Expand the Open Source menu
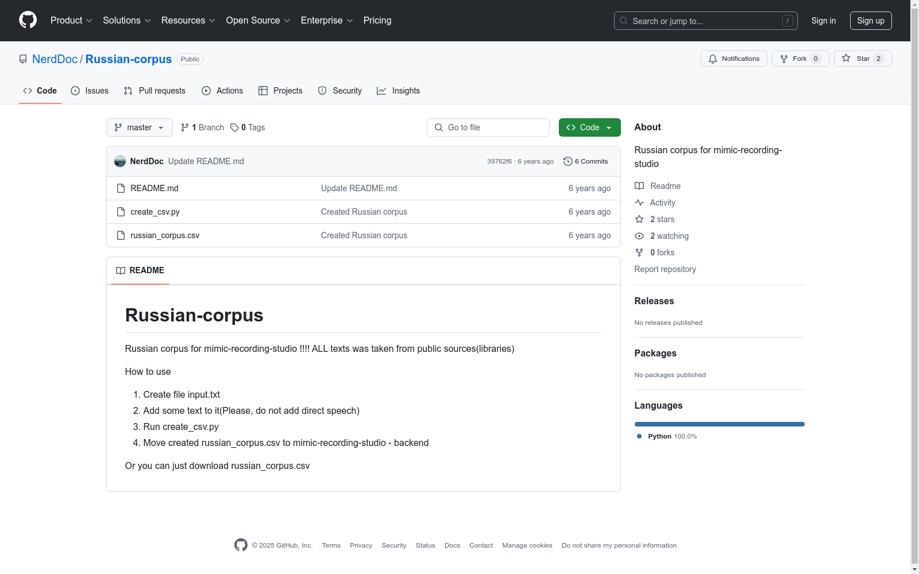The image size is (919, 574). point(258,21)
